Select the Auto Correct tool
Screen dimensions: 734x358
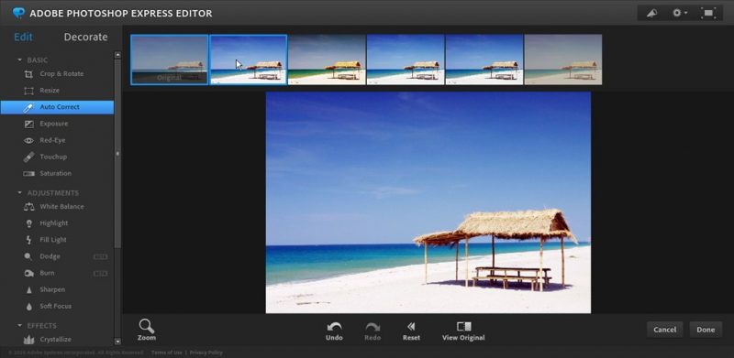point(57,107)
